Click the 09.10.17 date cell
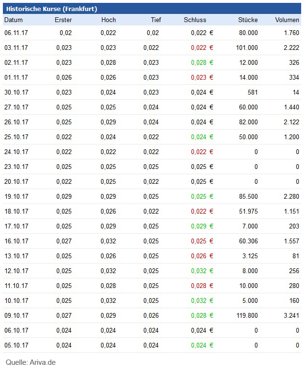Screen dimensions: 305x372 pos(16,315)
